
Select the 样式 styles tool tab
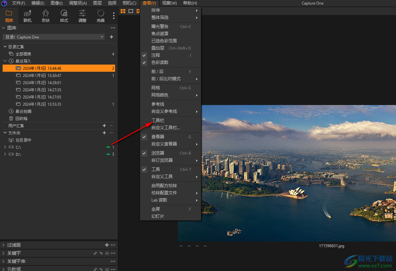64,16
